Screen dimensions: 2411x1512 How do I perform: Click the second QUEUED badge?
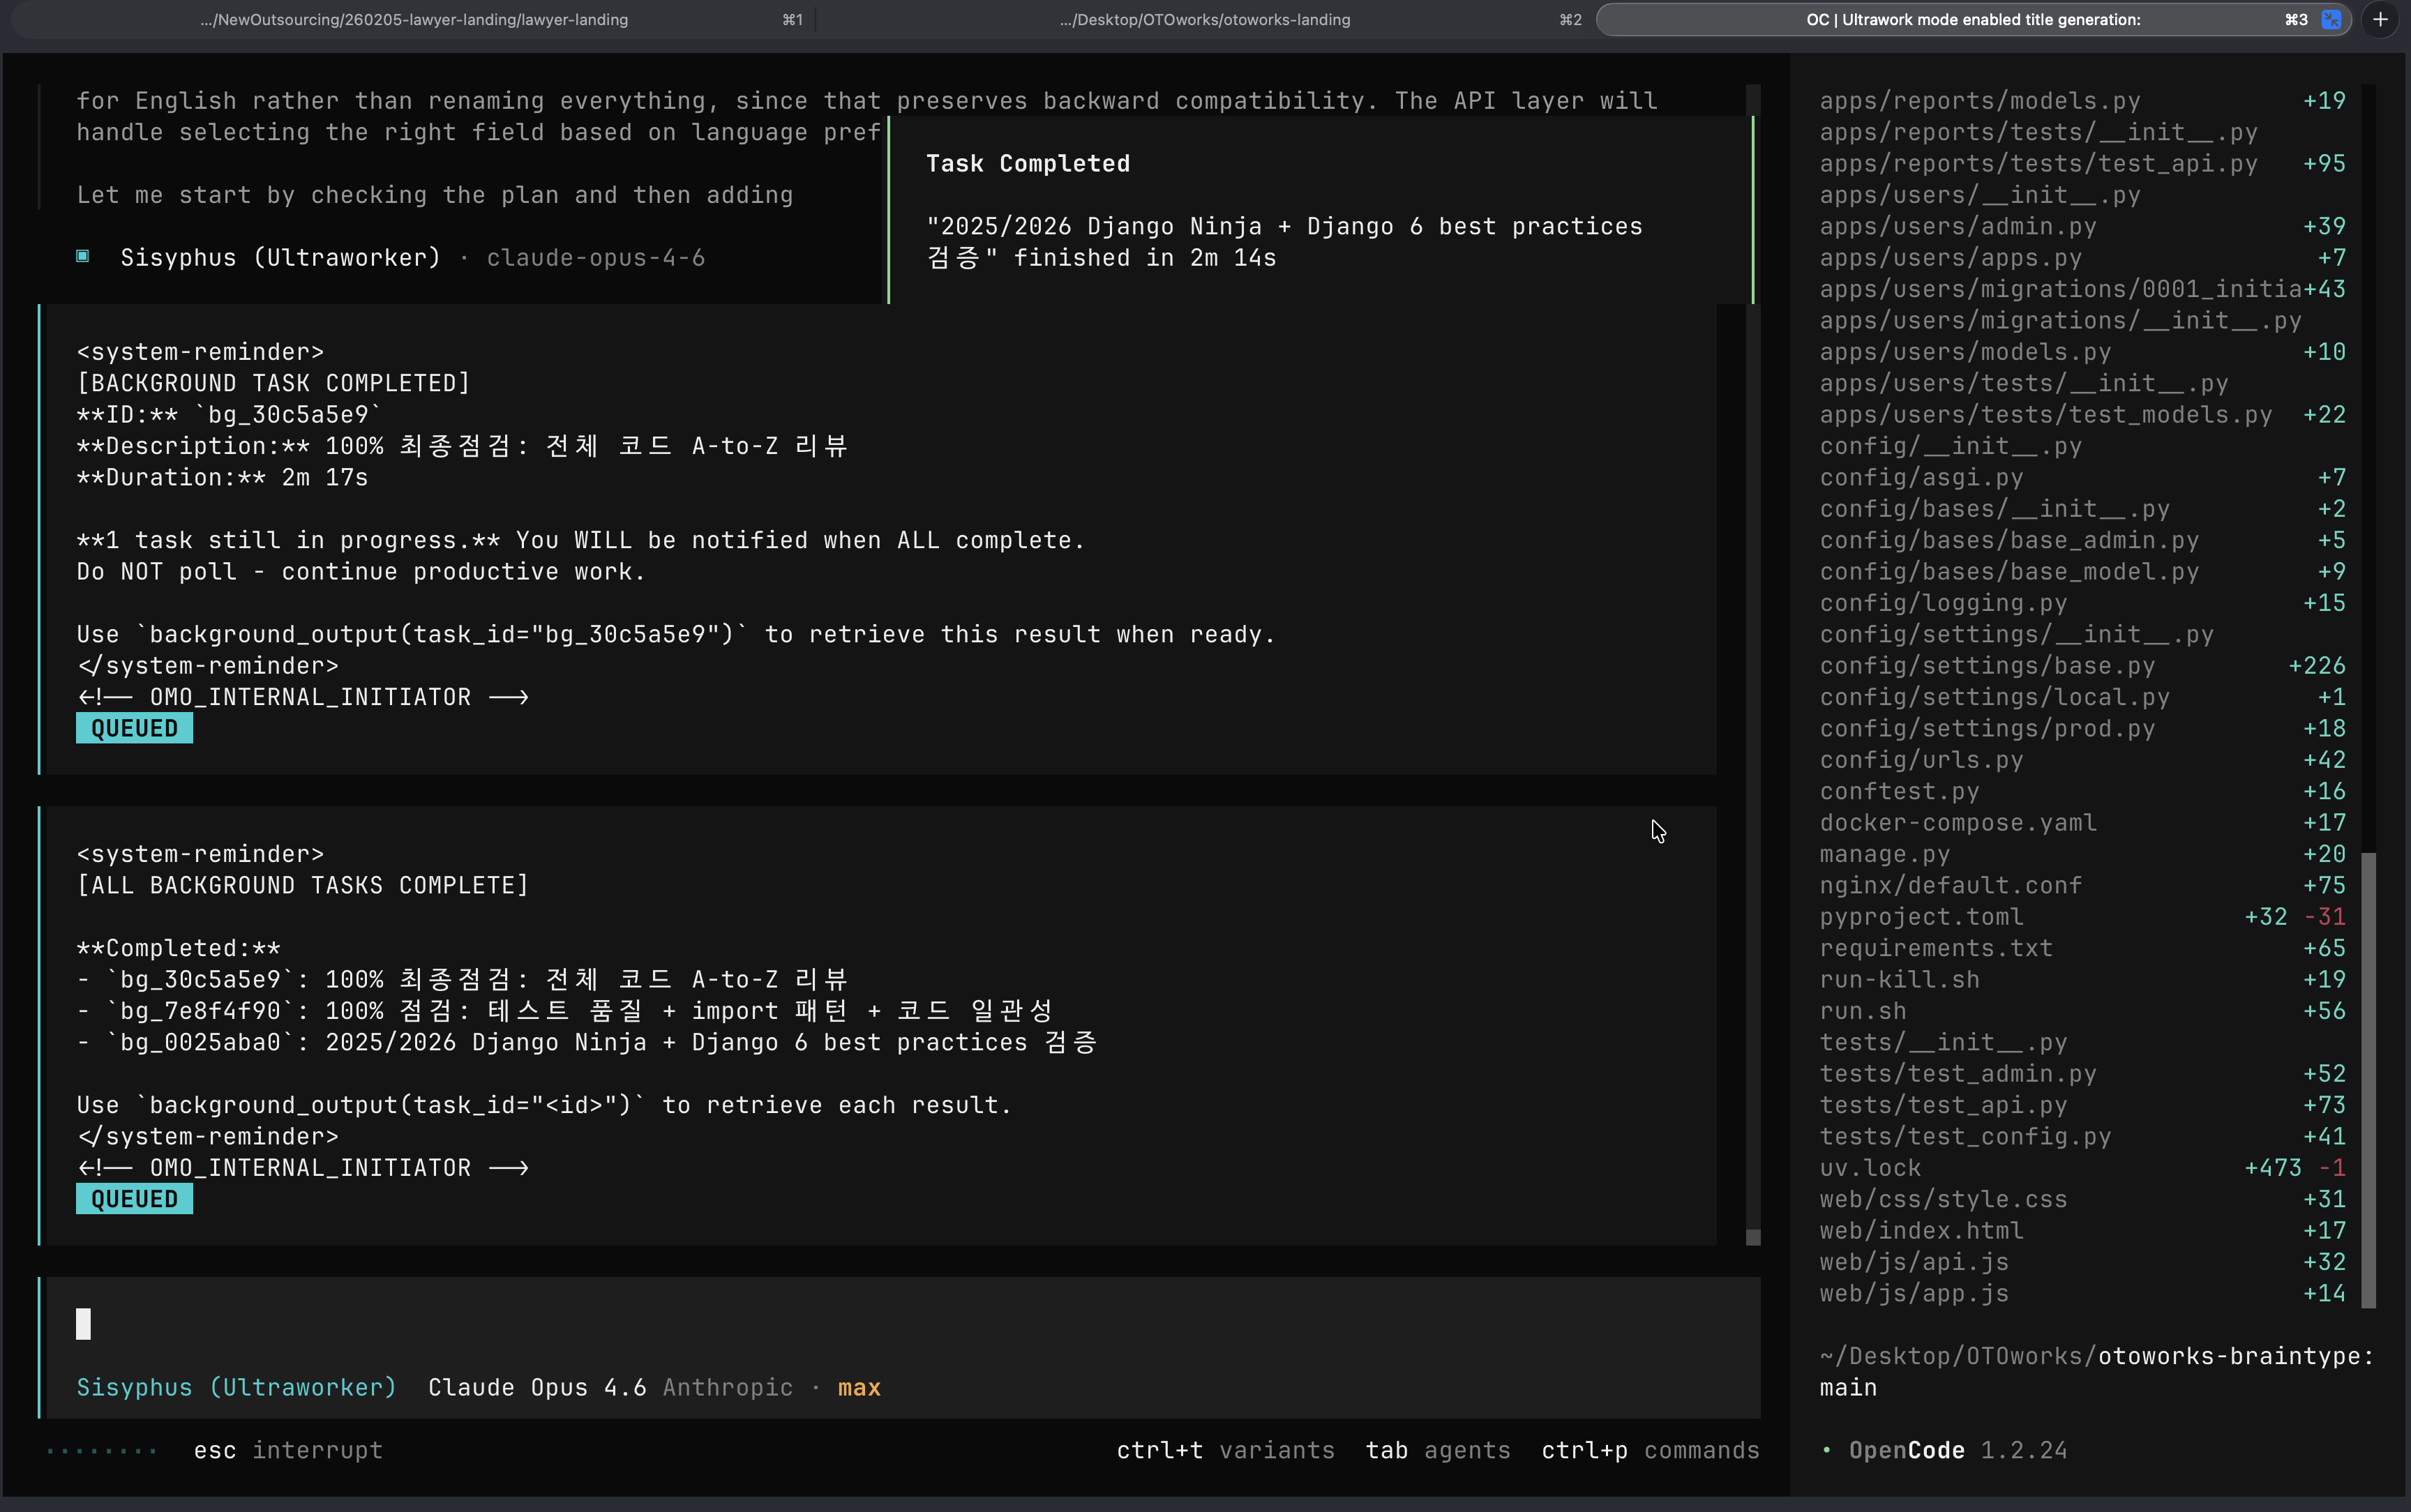tap(134, 1199)
